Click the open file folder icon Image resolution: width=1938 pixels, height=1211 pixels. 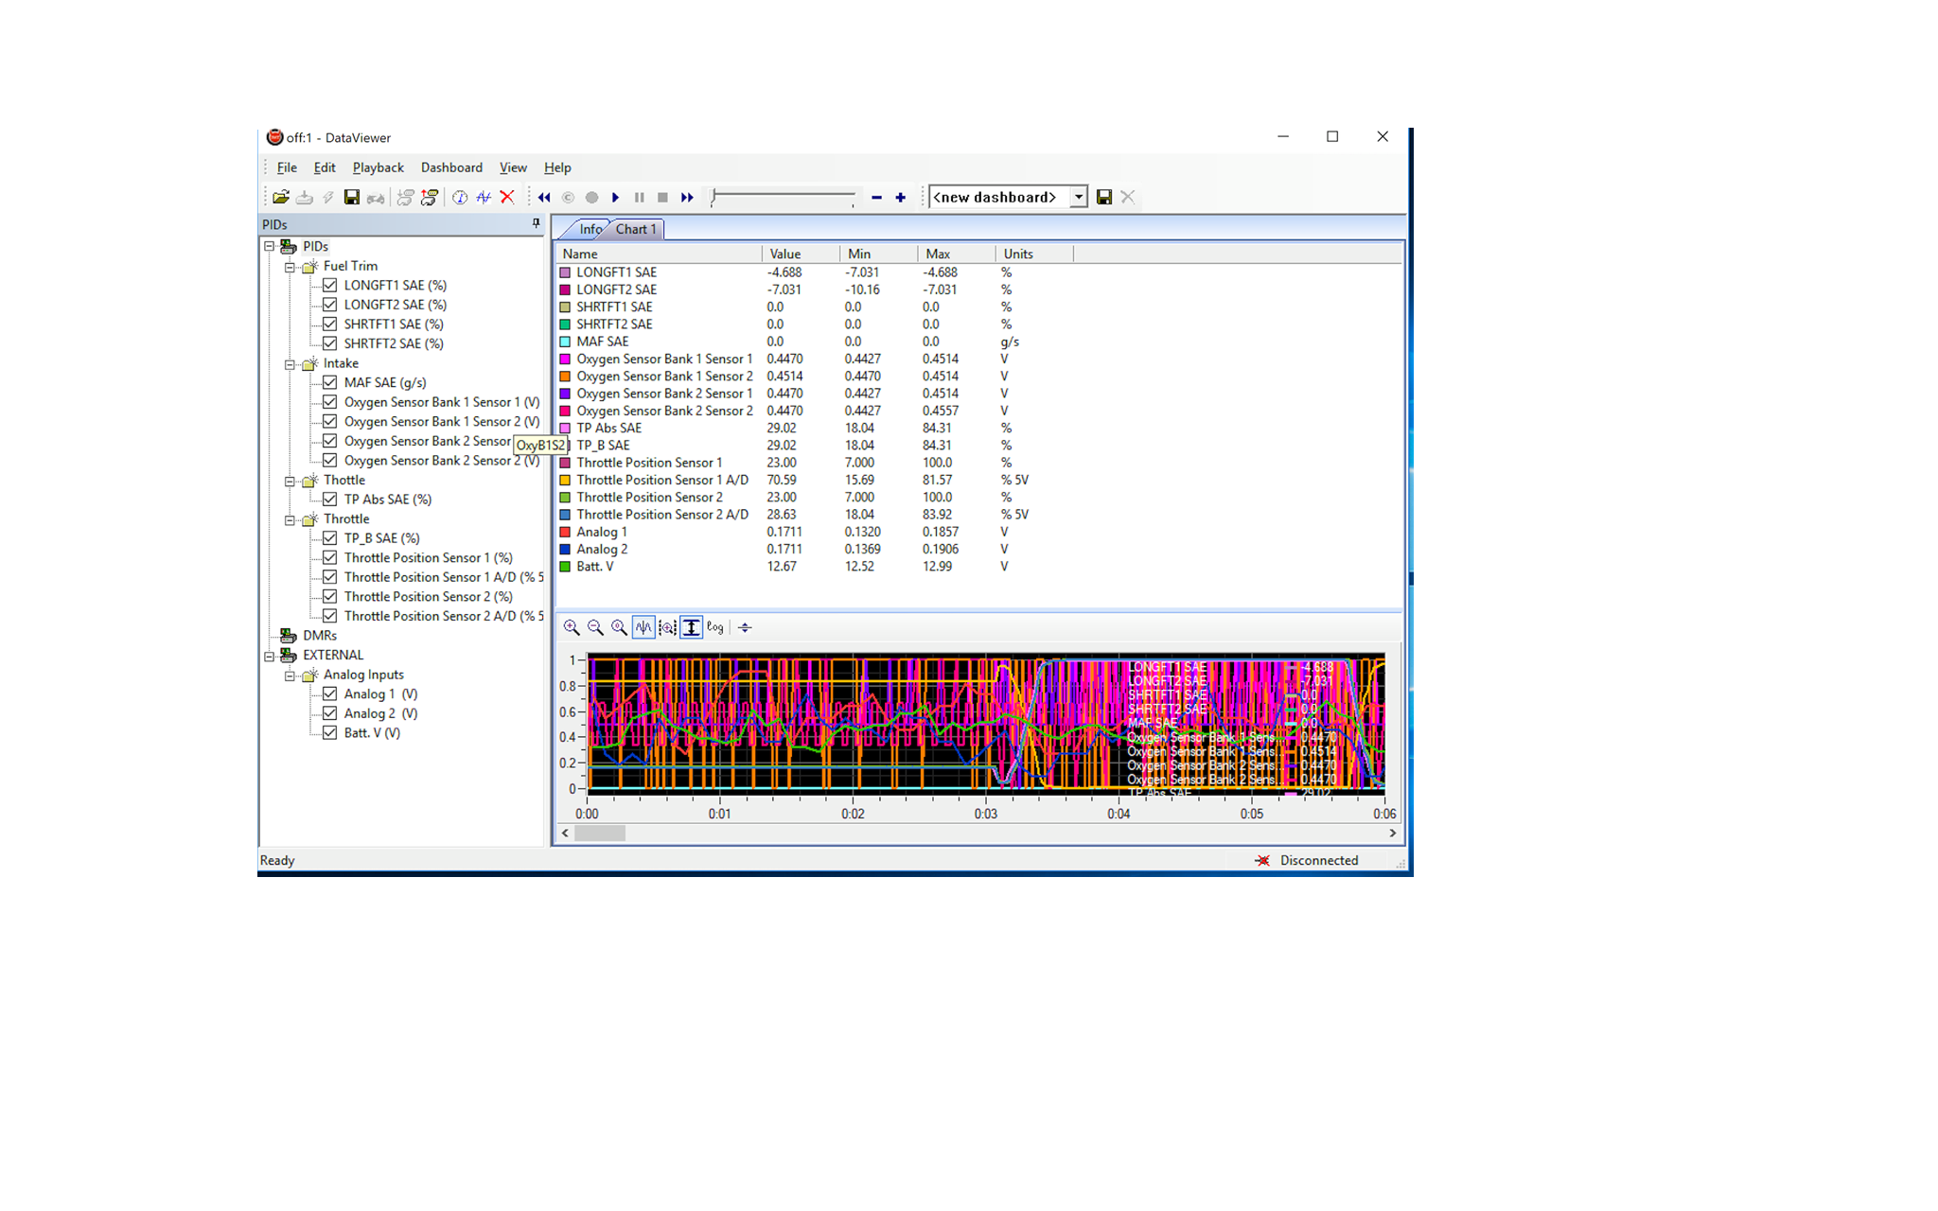click(281, 198)
